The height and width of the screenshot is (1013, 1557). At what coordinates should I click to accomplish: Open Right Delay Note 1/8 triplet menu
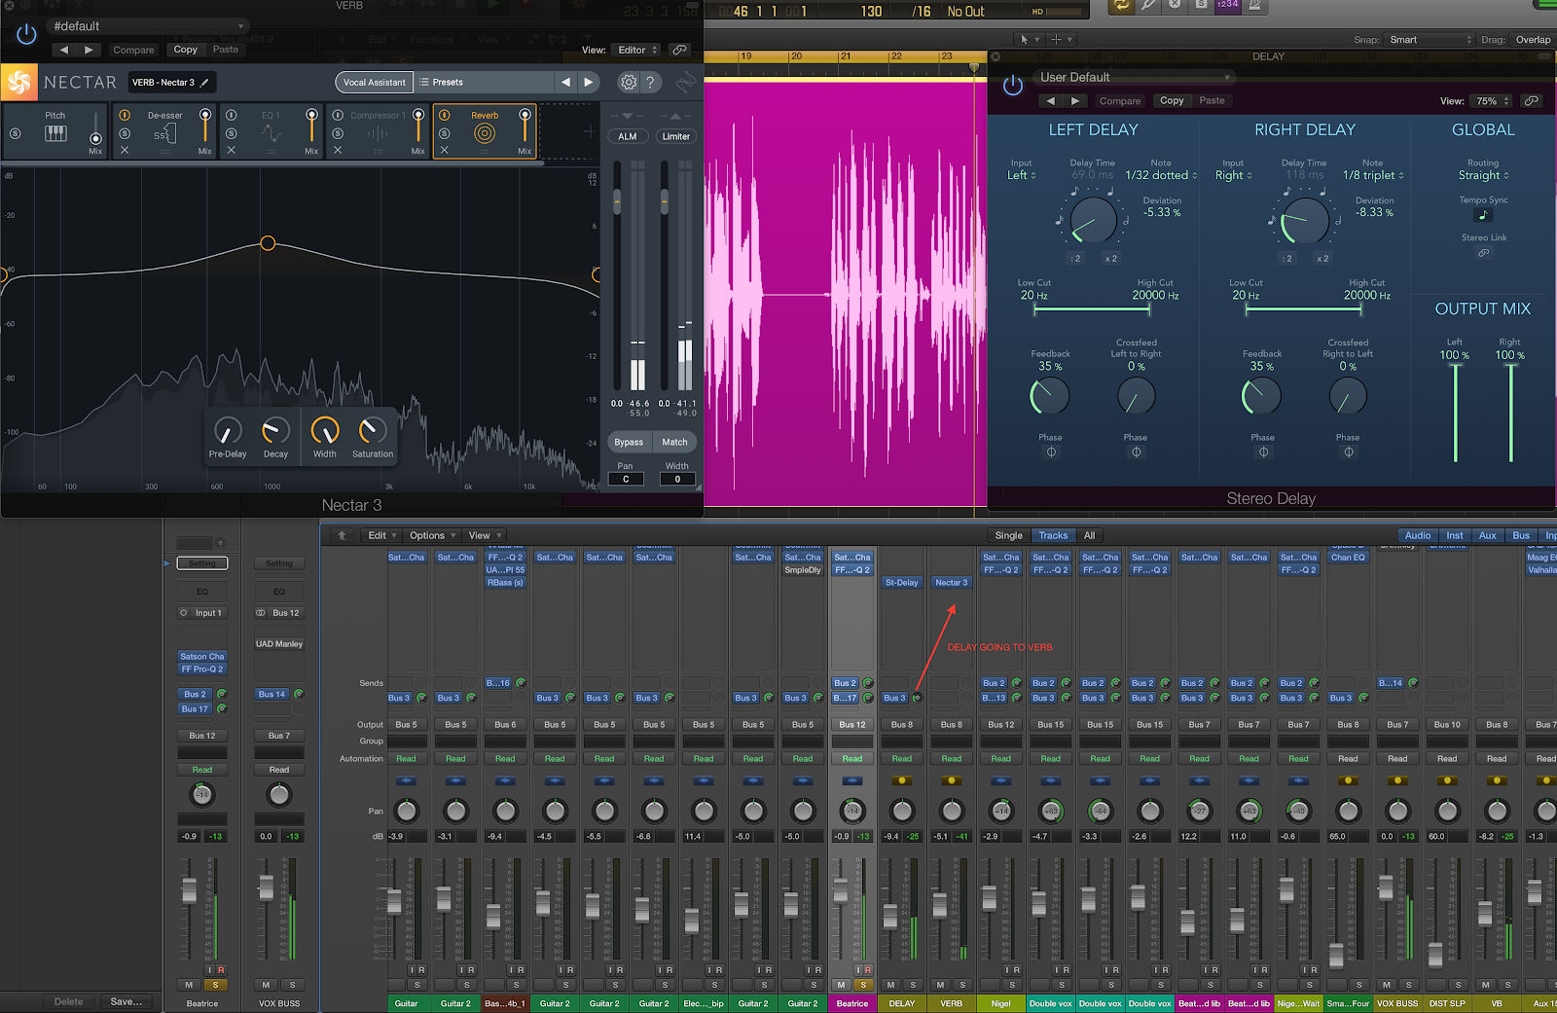(1373, 175)
